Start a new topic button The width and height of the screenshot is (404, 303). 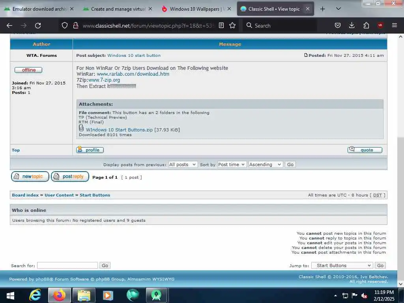click(30, 176)
